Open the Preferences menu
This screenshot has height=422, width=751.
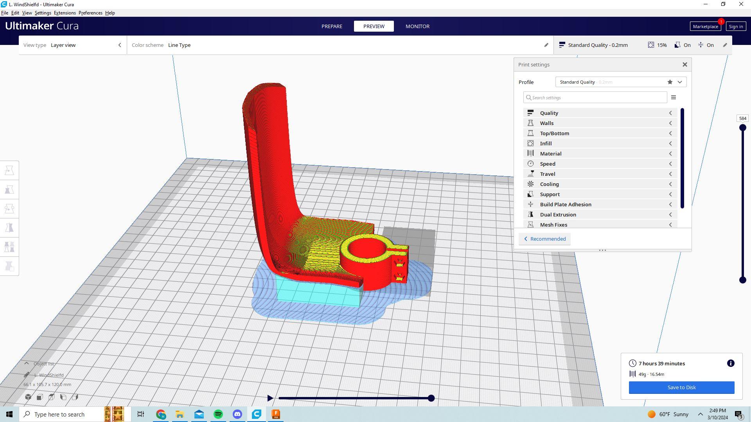tap(90, 13)
